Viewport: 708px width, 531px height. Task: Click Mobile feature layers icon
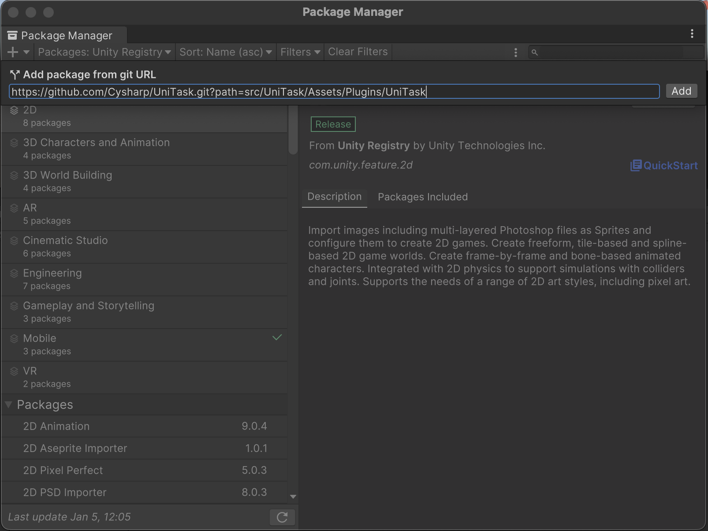[14, 339]
